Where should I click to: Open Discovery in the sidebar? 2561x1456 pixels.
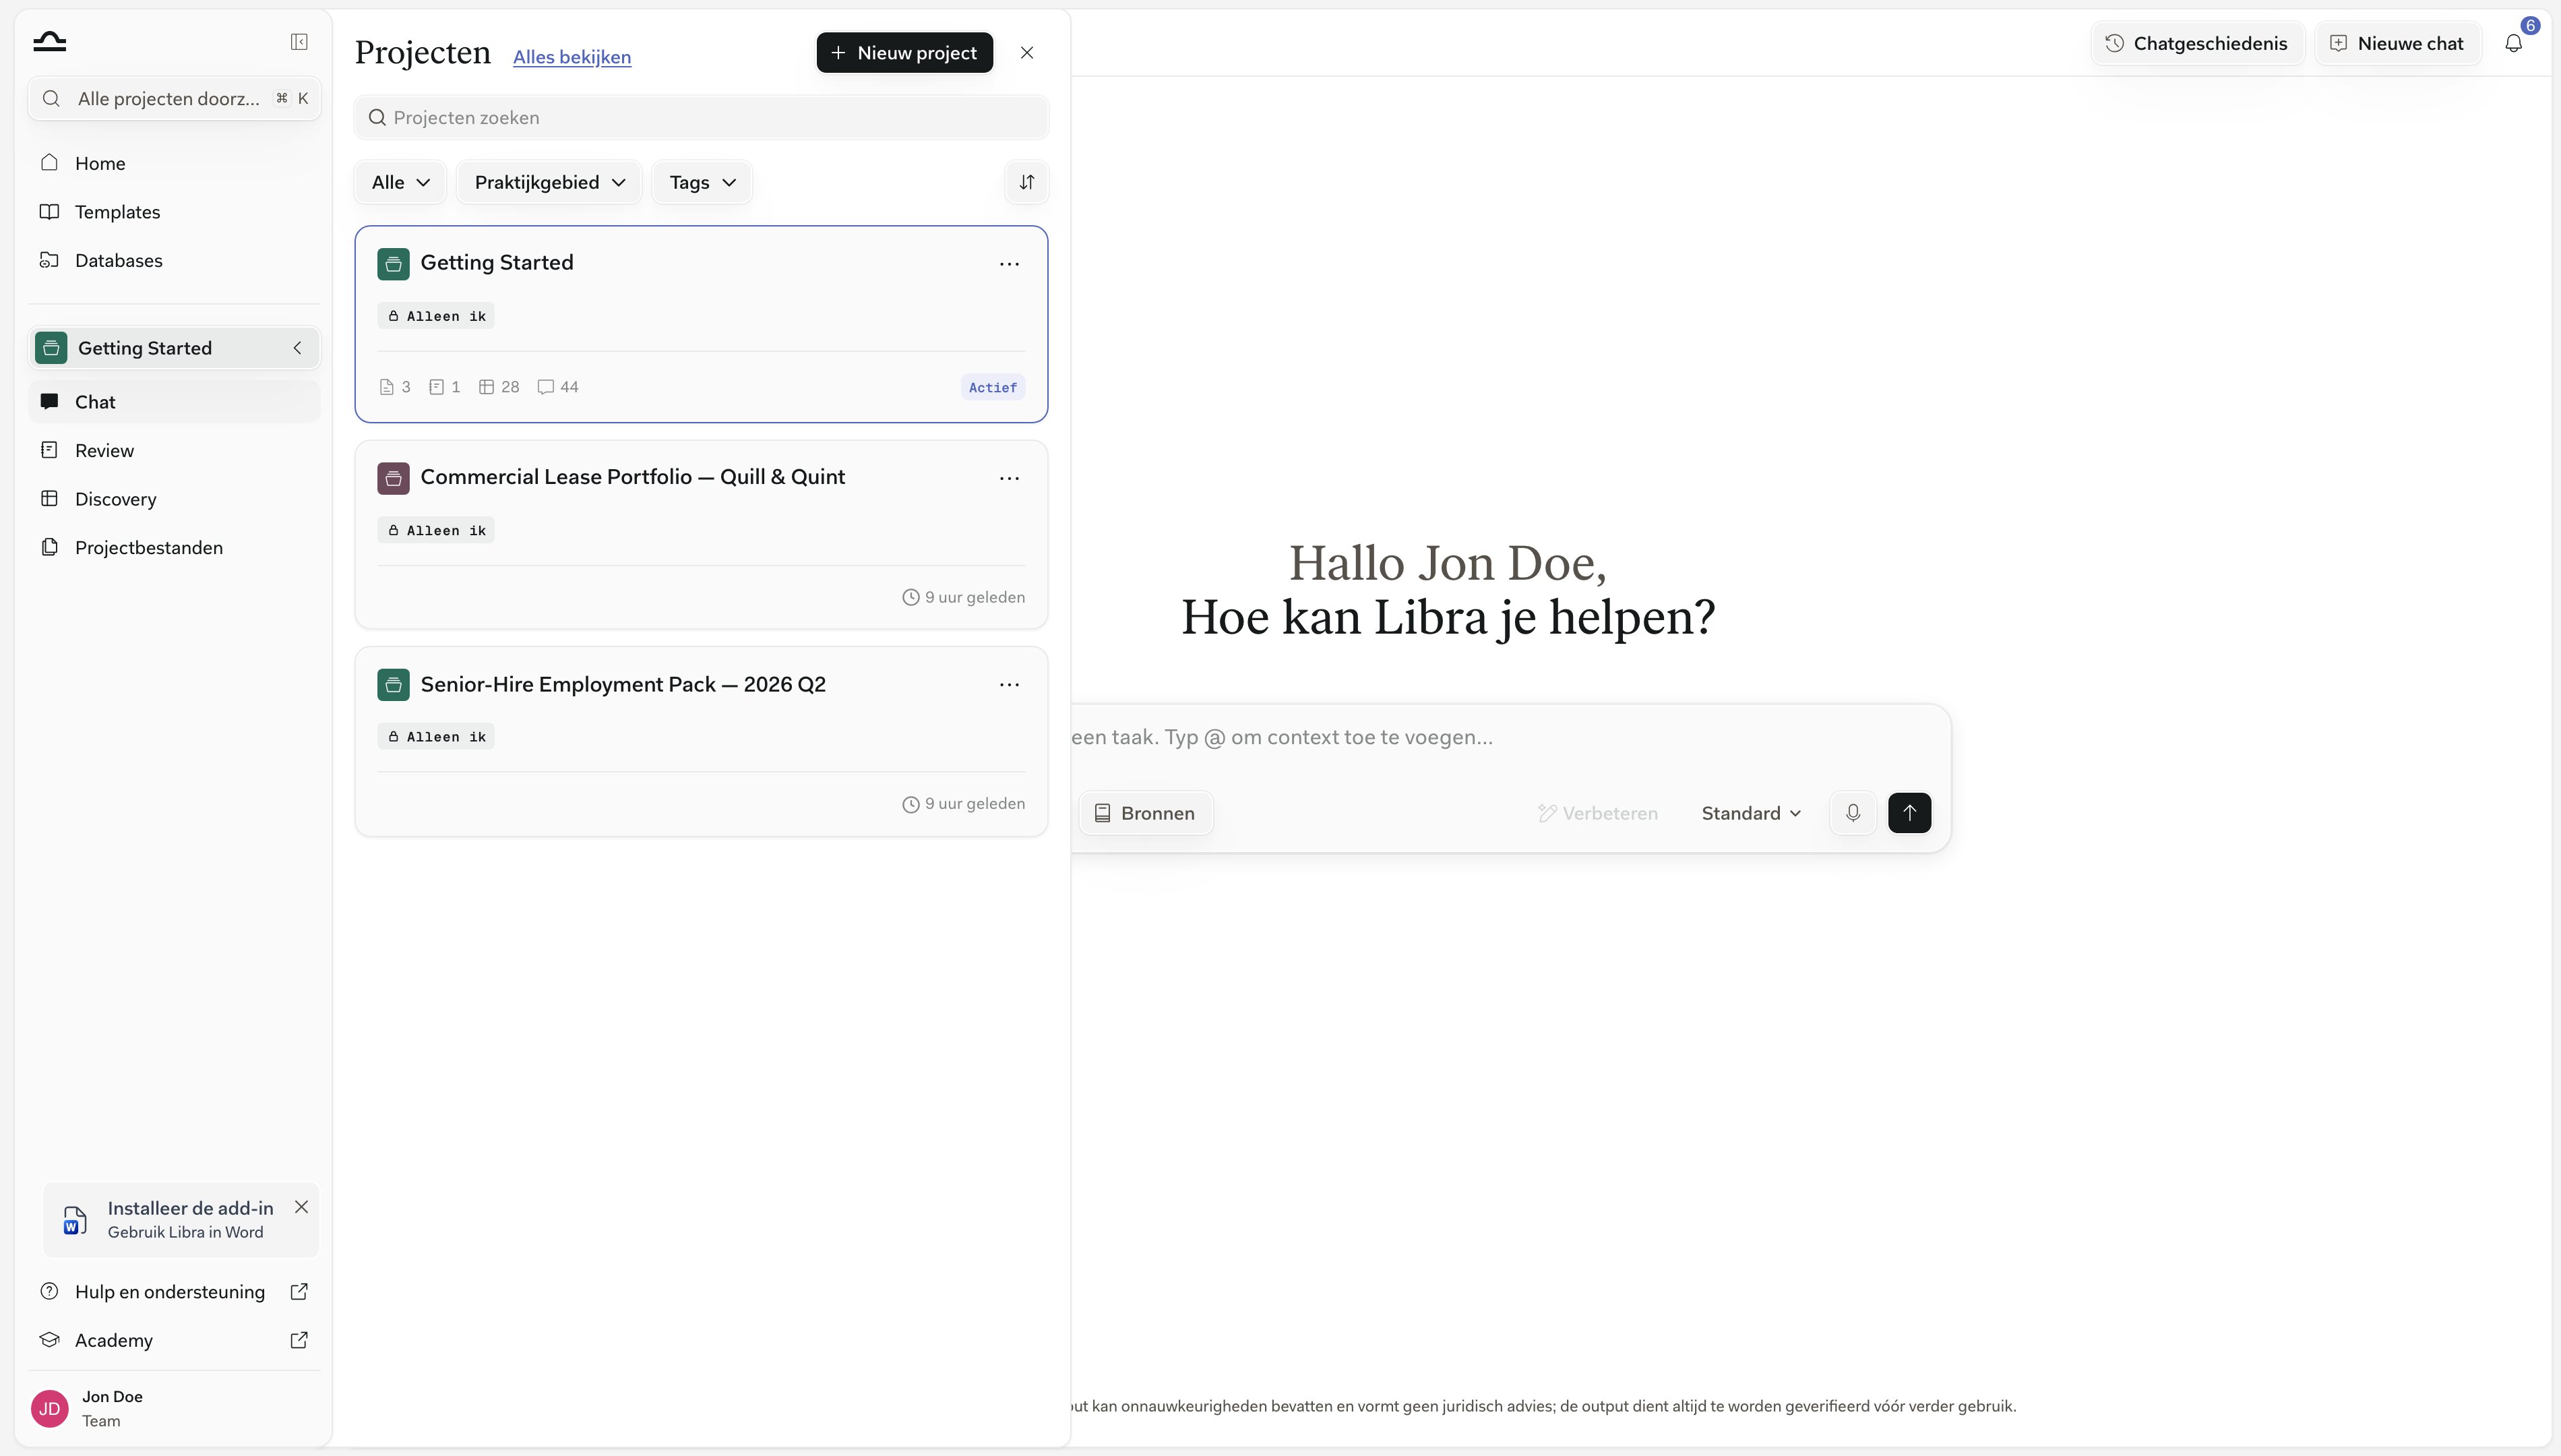(174, 499)
